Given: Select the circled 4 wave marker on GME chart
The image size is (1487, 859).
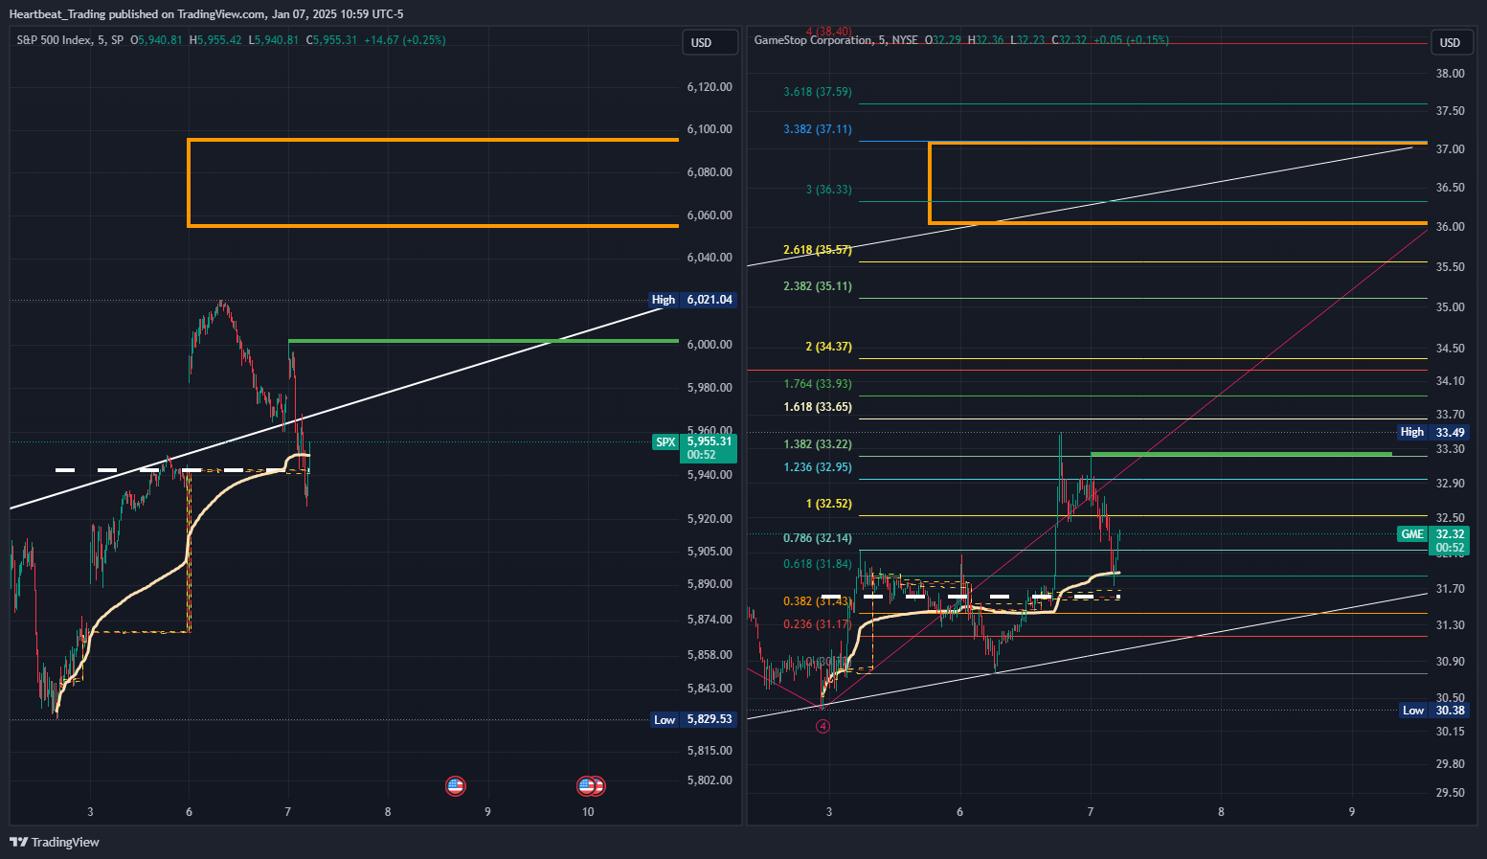Looking at the screenshot, I should (822, 726).
